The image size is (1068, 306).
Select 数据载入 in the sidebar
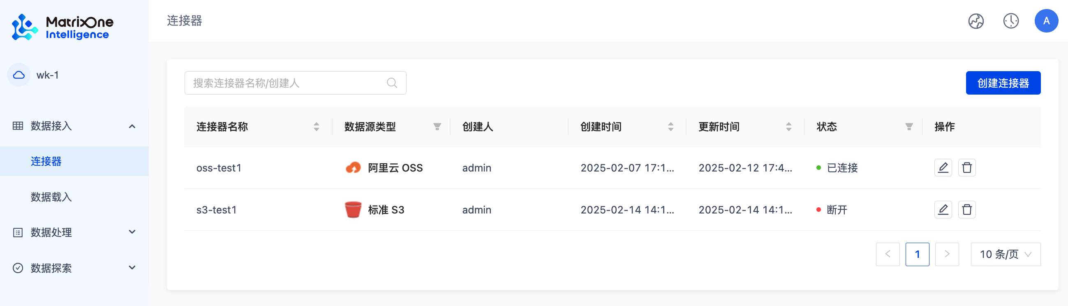[x=51, y=197]
